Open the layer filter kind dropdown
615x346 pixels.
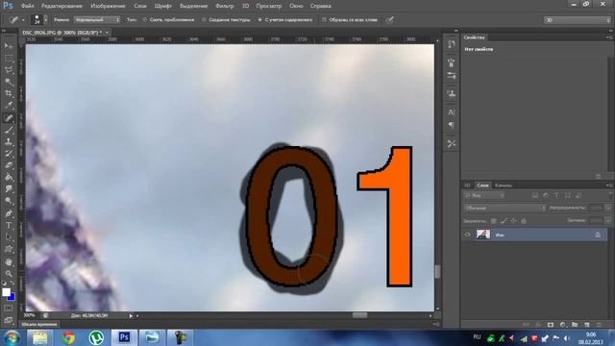[484, 195]
